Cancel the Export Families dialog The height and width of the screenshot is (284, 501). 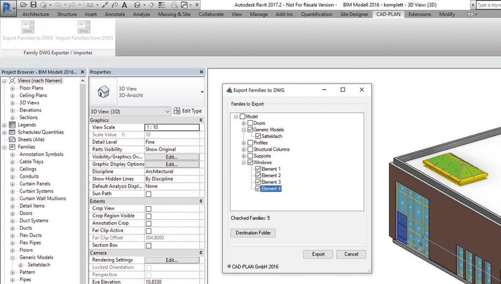pyautogui.click(x=351, y=254)
